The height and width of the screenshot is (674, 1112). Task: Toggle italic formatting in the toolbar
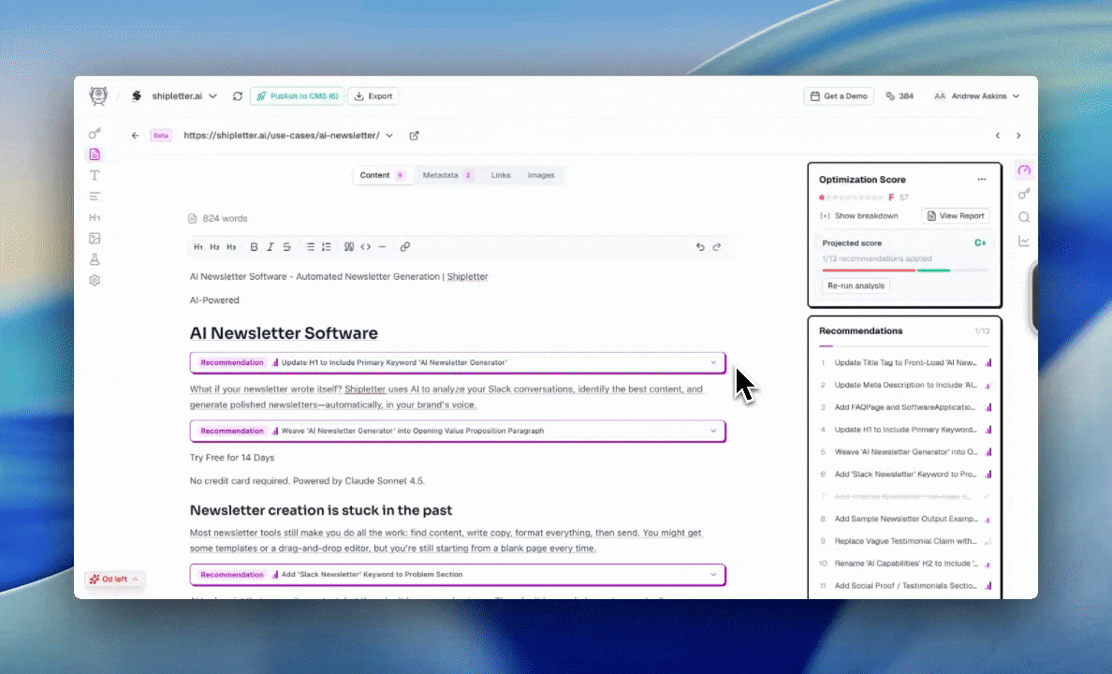[x=271, y=246]
